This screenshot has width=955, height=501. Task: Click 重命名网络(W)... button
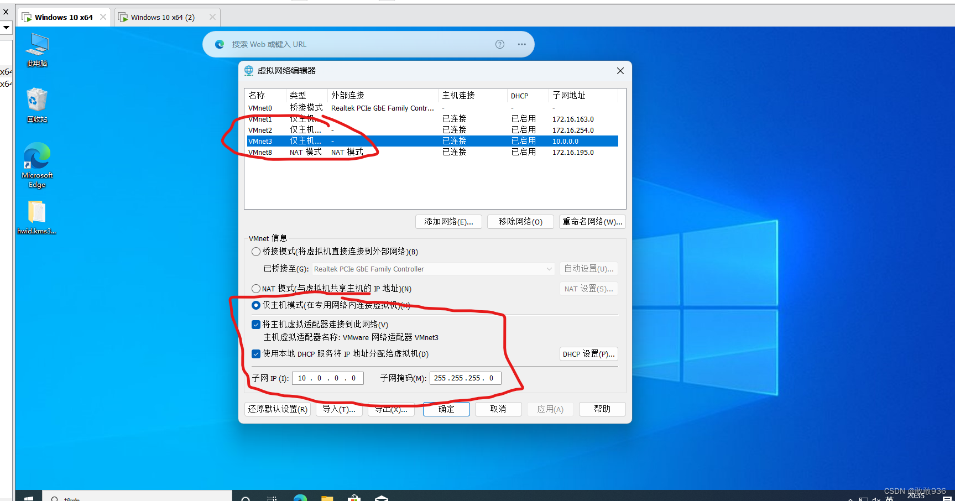tap(592, 222)
